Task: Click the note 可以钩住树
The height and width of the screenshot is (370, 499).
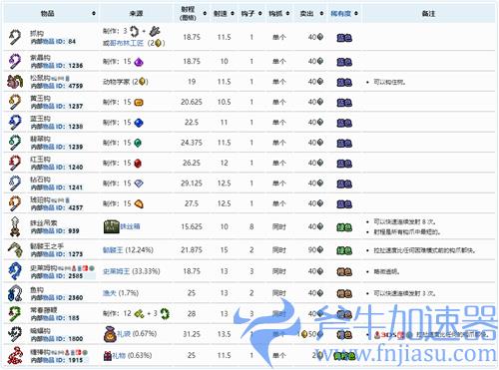Action: [x=389, y=82]
